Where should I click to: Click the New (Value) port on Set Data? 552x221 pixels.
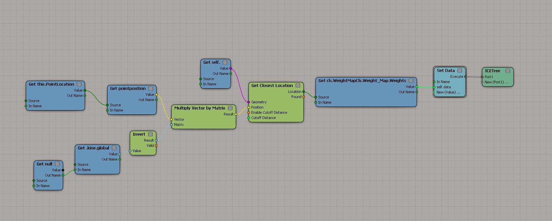click(x=434, y=92)
